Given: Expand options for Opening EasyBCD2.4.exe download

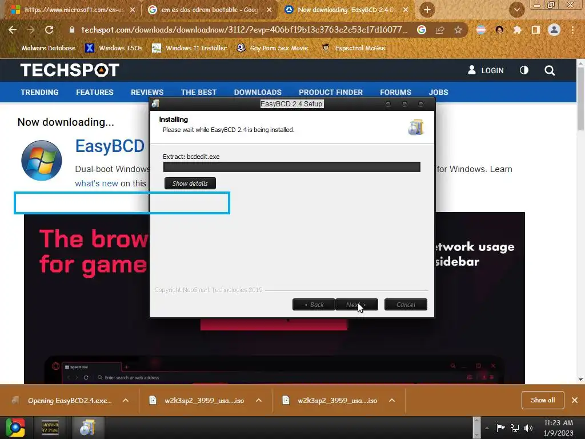Looking at the screenshot, I should [126, 401].
